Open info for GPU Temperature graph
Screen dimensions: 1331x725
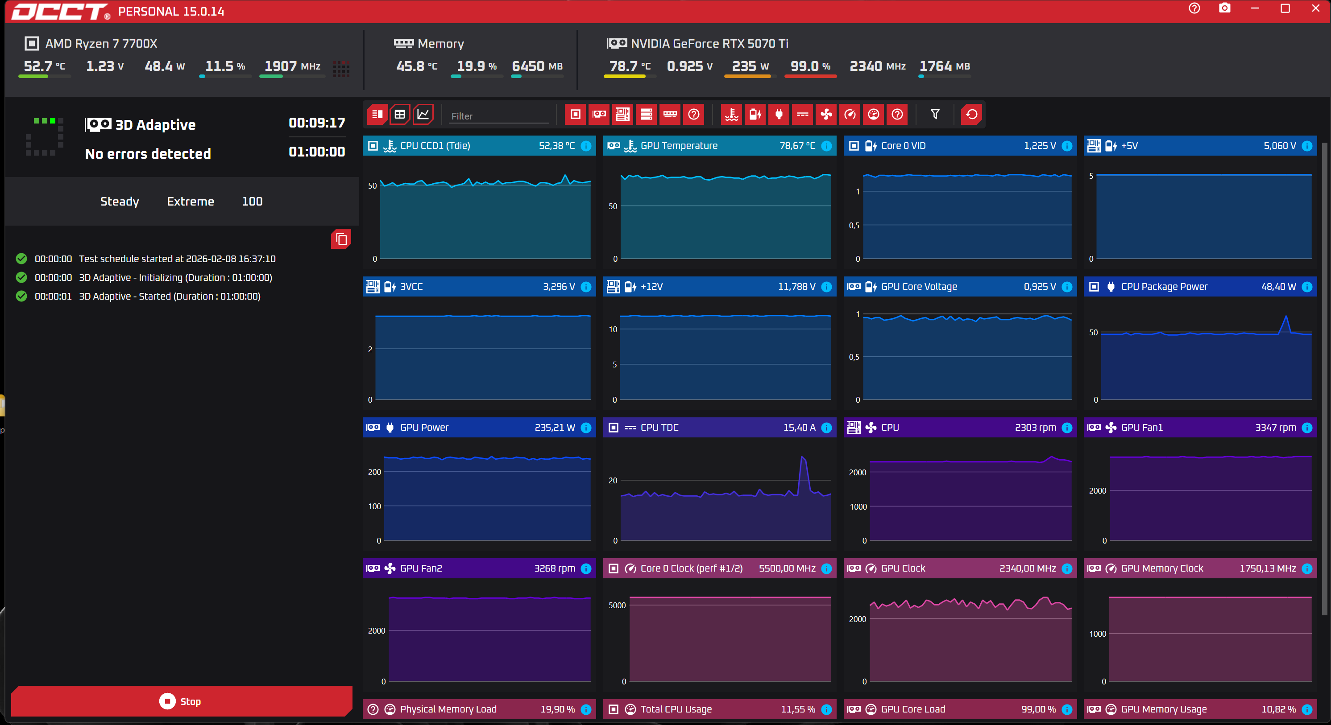click(827, 146)
